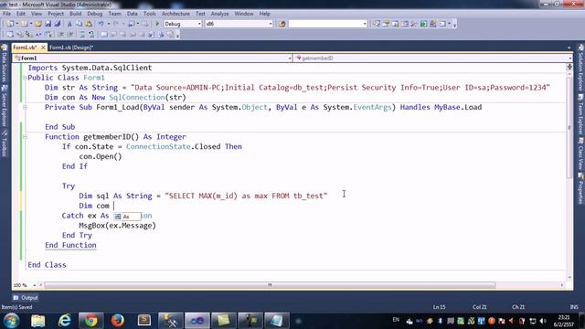
Task: Open the text editor toolbar overflow arrow
Action: 177,36
